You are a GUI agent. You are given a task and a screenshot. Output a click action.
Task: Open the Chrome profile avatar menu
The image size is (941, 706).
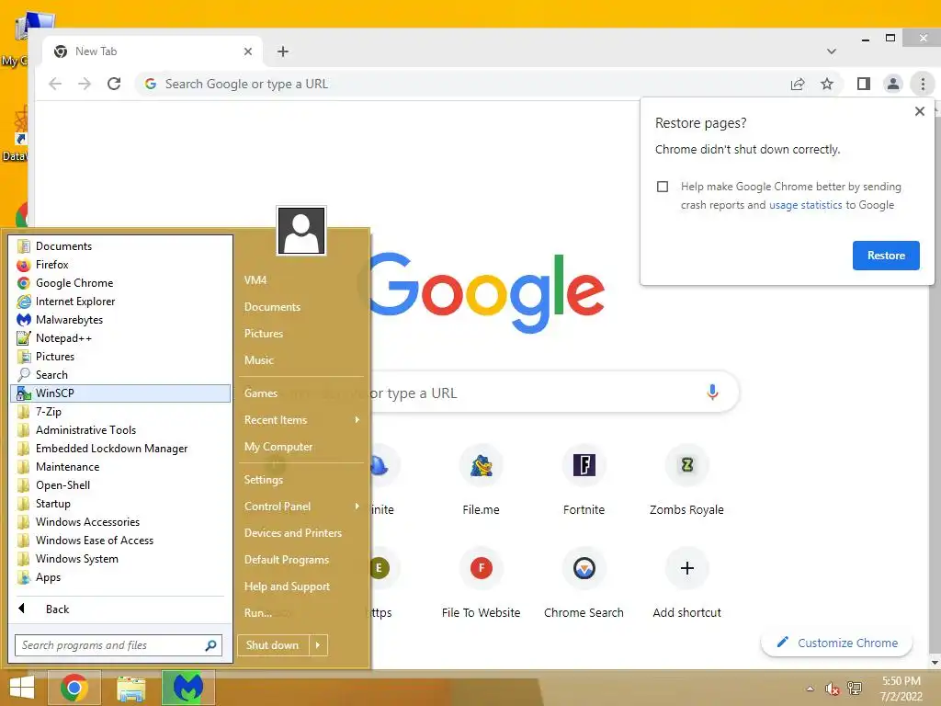point(893,84)
